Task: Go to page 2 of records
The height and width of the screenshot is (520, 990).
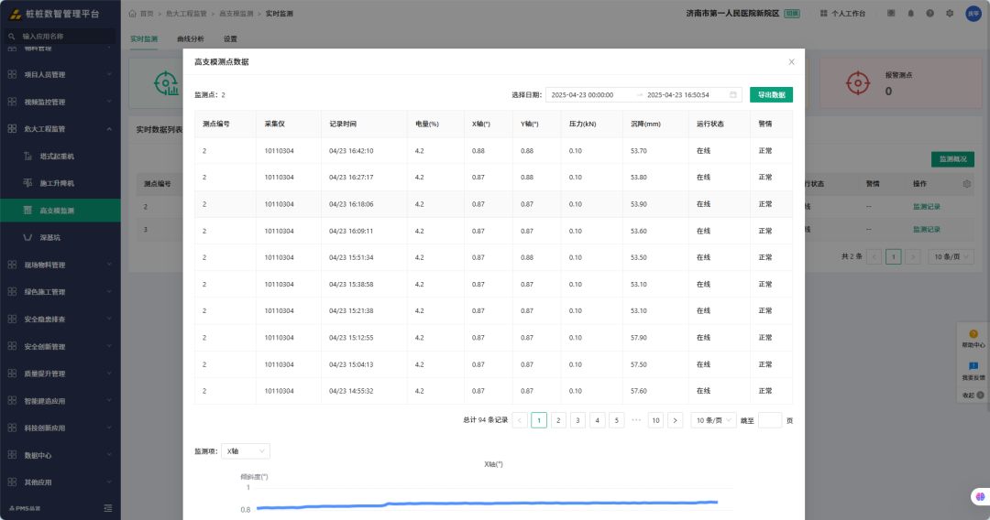Action: click(558, 420)
